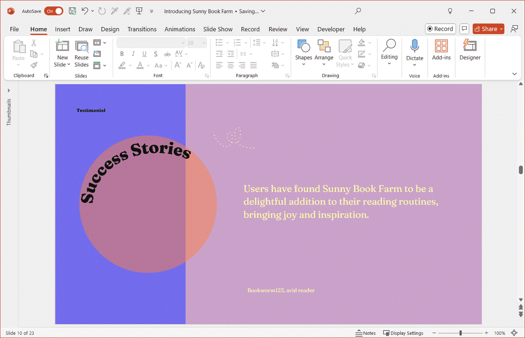
Task: Open the Developer tab
Action: (331, 29)
